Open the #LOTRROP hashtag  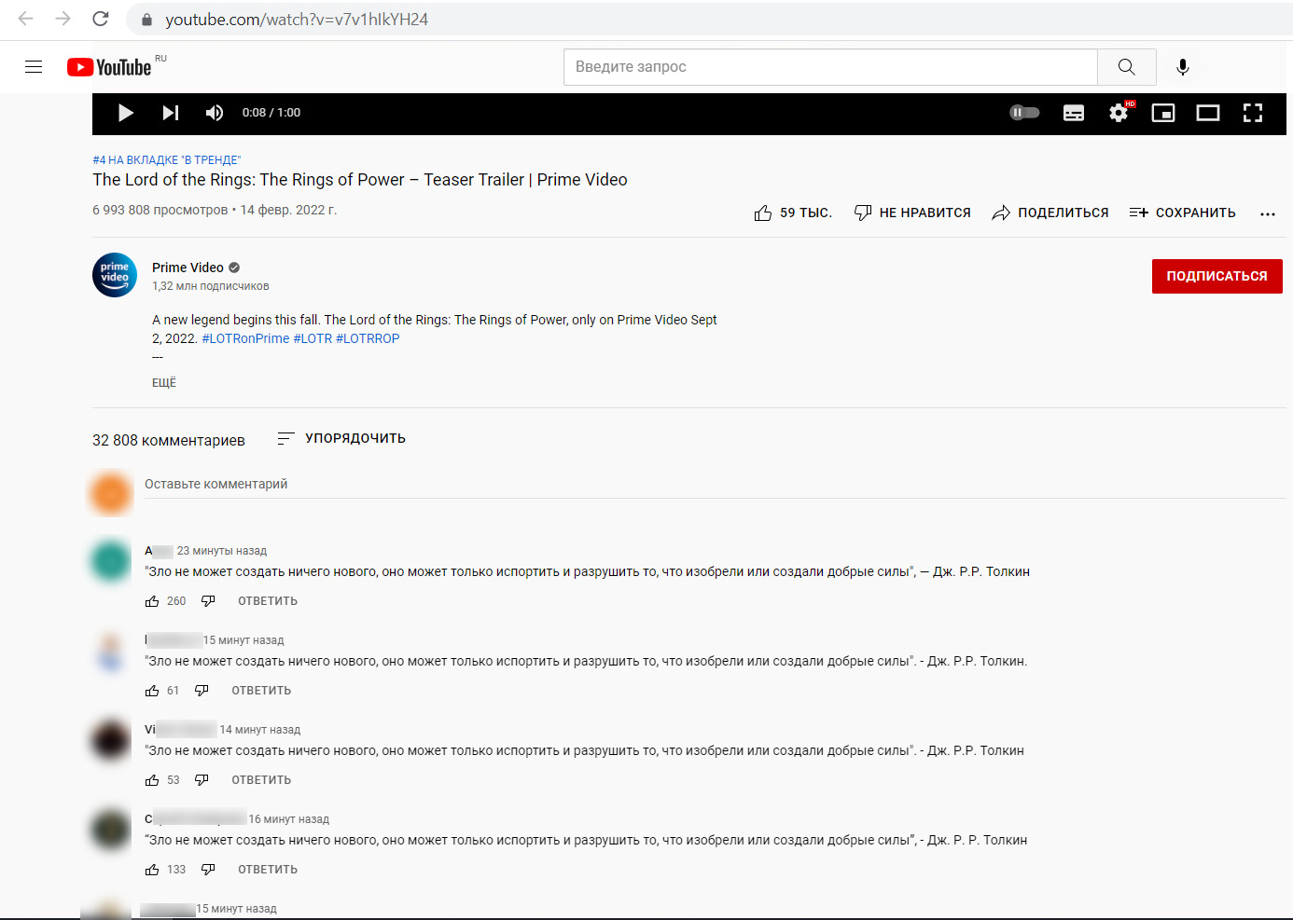(368, 338)
